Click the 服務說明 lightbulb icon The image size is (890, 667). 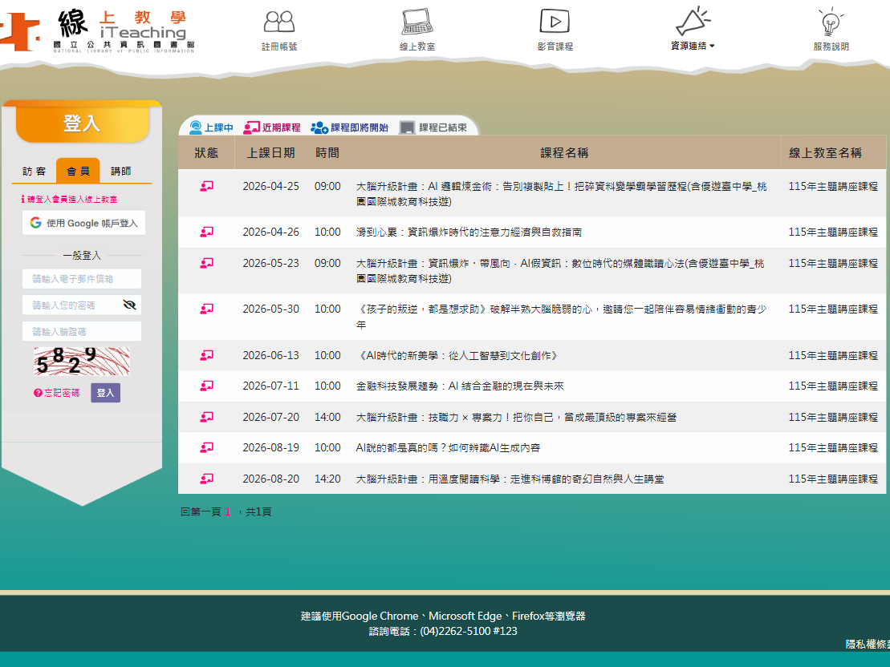click(x=830, y=22)
